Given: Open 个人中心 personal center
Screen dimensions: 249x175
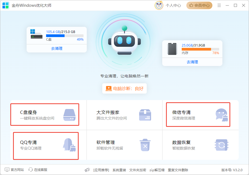Looking at the screenshot, I should [x=173, y=5].
